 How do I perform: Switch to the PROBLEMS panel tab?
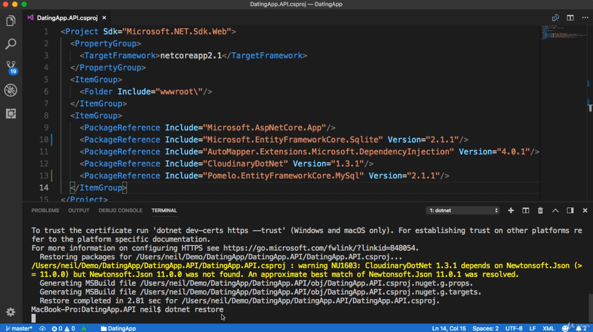click(x=45, y=211)
